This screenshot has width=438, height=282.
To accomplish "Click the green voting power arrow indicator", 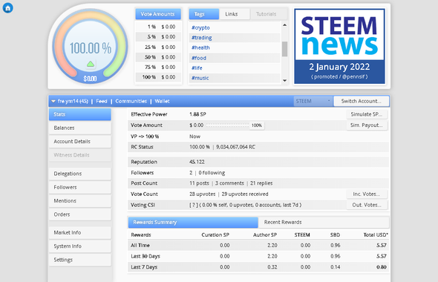I will point(91,64).
